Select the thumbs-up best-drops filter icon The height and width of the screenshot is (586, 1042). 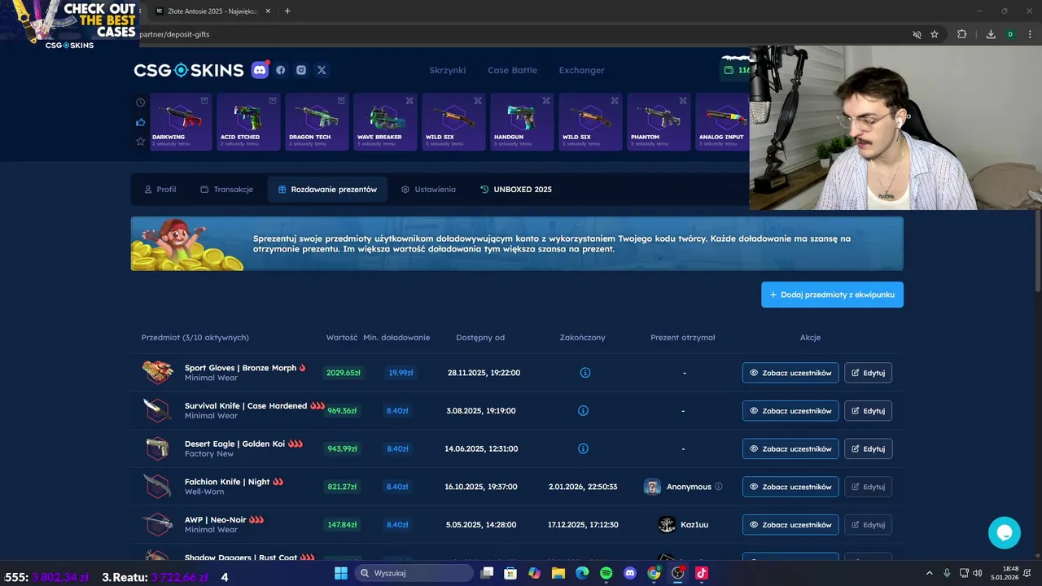click(140, 122)
